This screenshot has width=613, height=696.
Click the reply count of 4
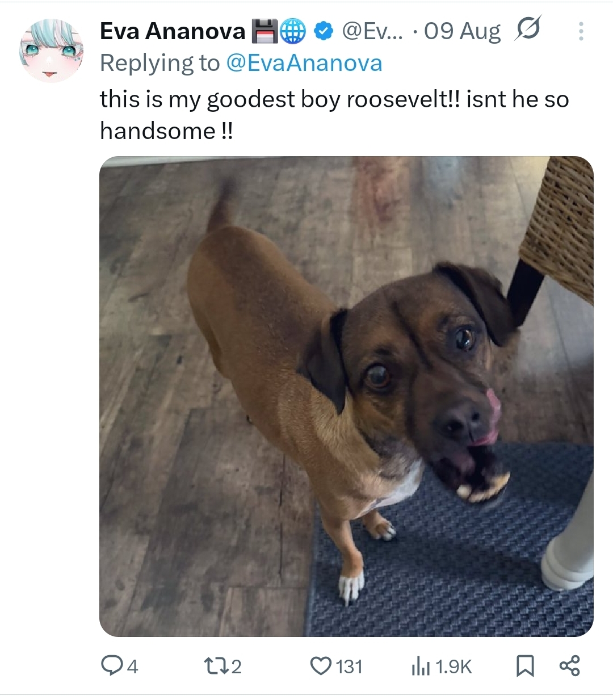pos(132,666)
